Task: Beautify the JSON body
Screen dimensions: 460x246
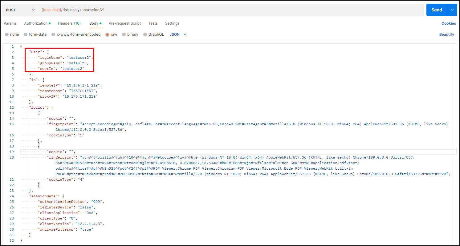Action: pos(447,34)
